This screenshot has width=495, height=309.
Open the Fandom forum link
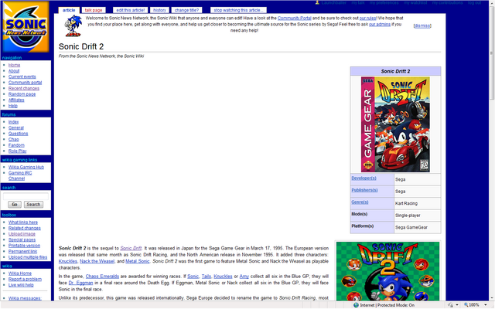pos(16,145)
